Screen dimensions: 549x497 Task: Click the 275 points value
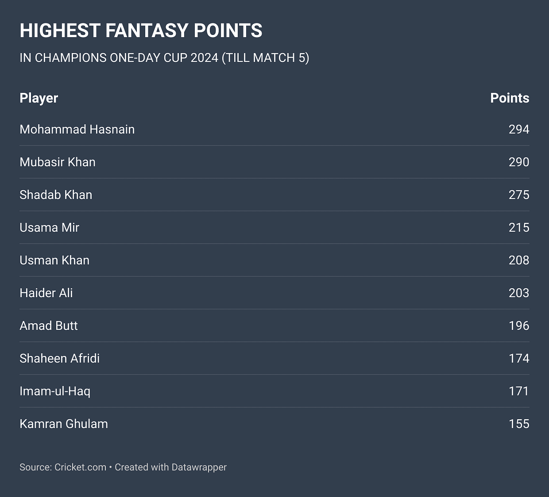click(518, 195)
